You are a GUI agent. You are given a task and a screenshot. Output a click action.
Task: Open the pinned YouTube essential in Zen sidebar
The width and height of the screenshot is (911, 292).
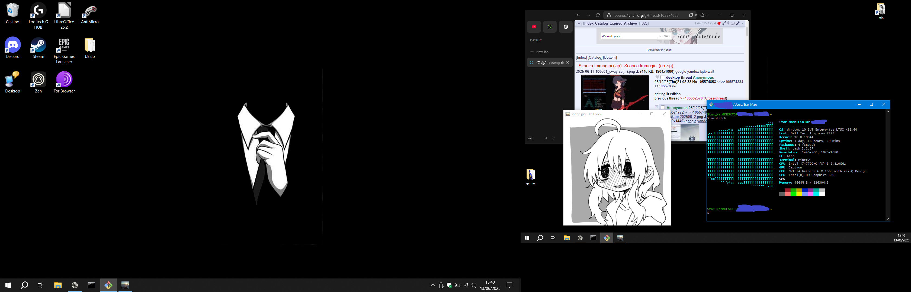[534, 27]
